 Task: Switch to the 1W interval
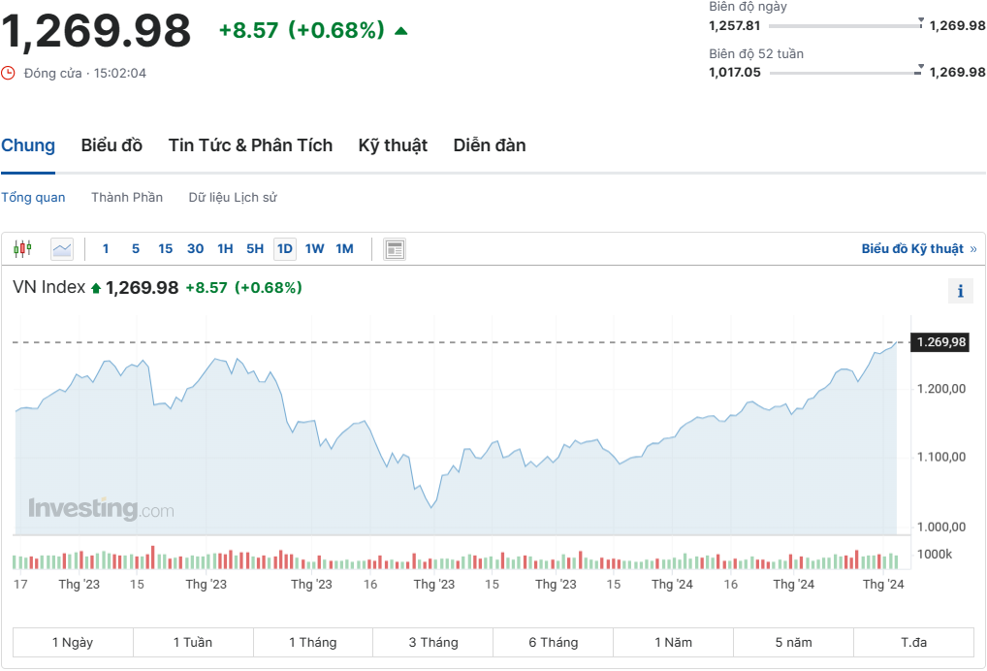click(x=313, y=248)
